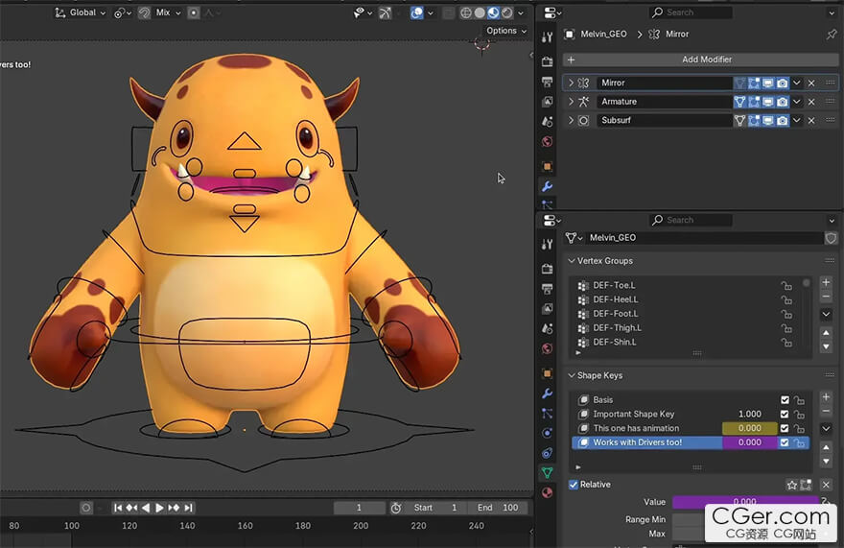The height and width of the screenshot is (548, 844).
Task: Uncheck the Relative checkbox
Action: point(574,485)
